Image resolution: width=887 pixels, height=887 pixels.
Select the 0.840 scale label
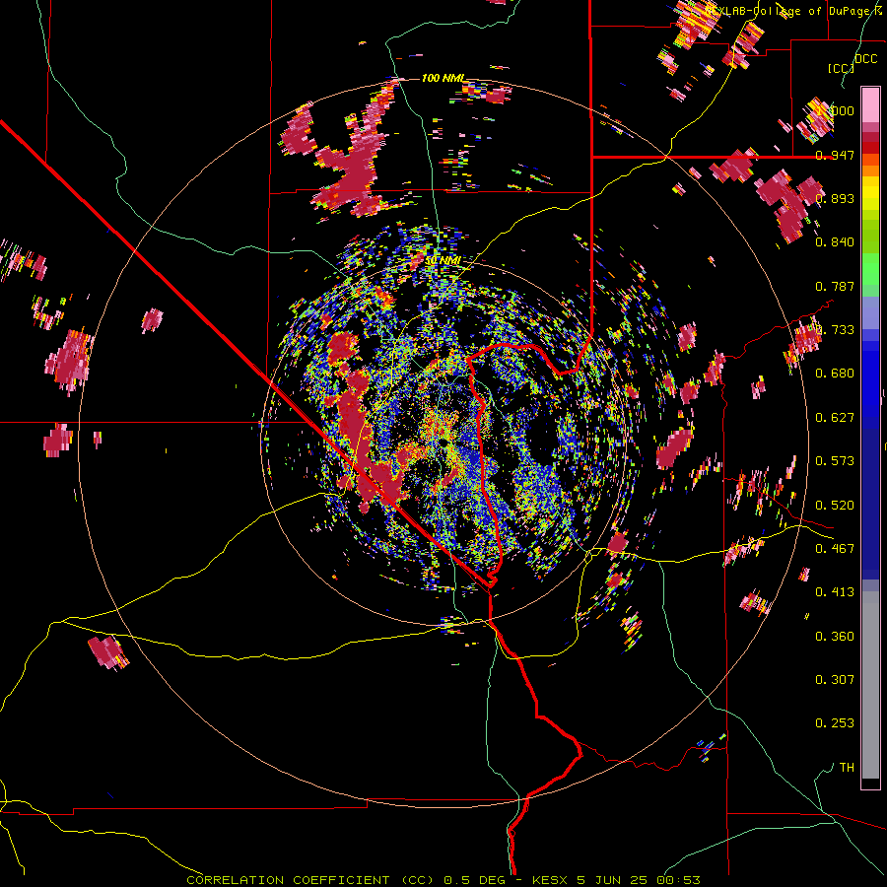[835, 242]
